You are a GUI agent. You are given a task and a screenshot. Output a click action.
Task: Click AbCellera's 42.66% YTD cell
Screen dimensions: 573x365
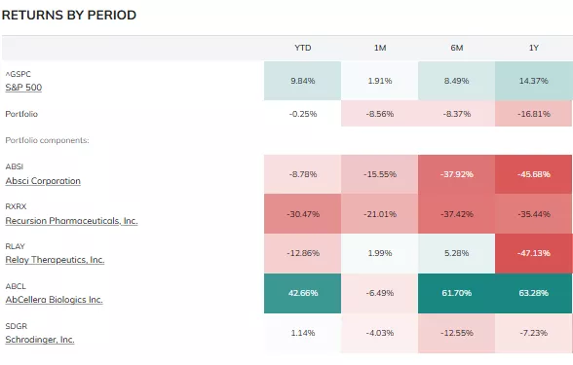(x=302, y=293)
